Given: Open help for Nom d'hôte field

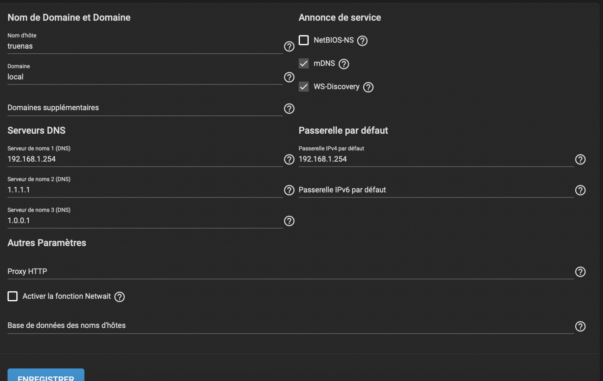Looking at the screenshot, I should point(289,46).
